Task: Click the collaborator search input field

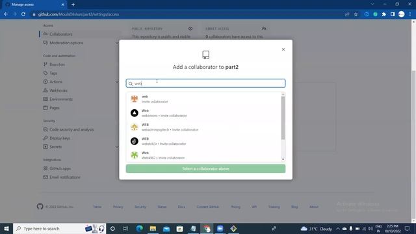Action: (x=205, y=83)
